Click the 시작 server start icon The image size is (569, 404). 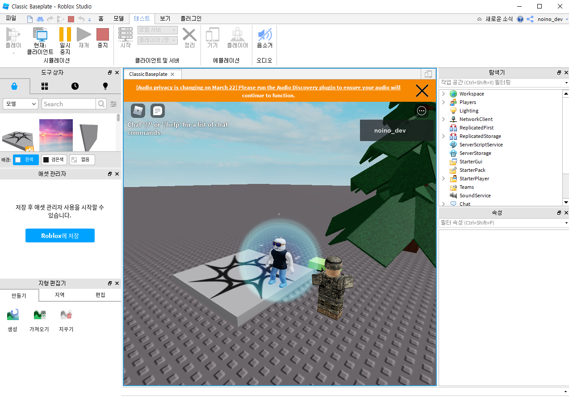[126, 34]
